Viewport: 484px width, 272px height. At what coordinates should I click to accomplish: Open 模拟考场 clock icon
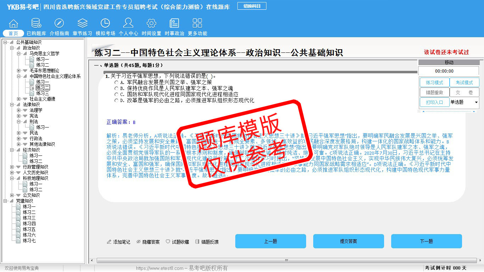pos(105,23)
